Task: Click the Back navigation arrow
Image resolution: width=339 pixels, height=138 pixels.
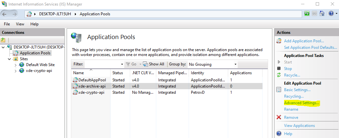Action: [x=5, y=14]
